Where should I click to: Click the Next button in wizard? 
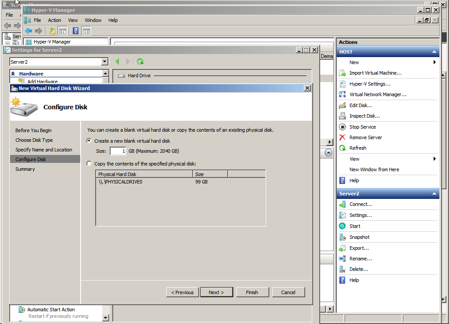tap(217, 292)
